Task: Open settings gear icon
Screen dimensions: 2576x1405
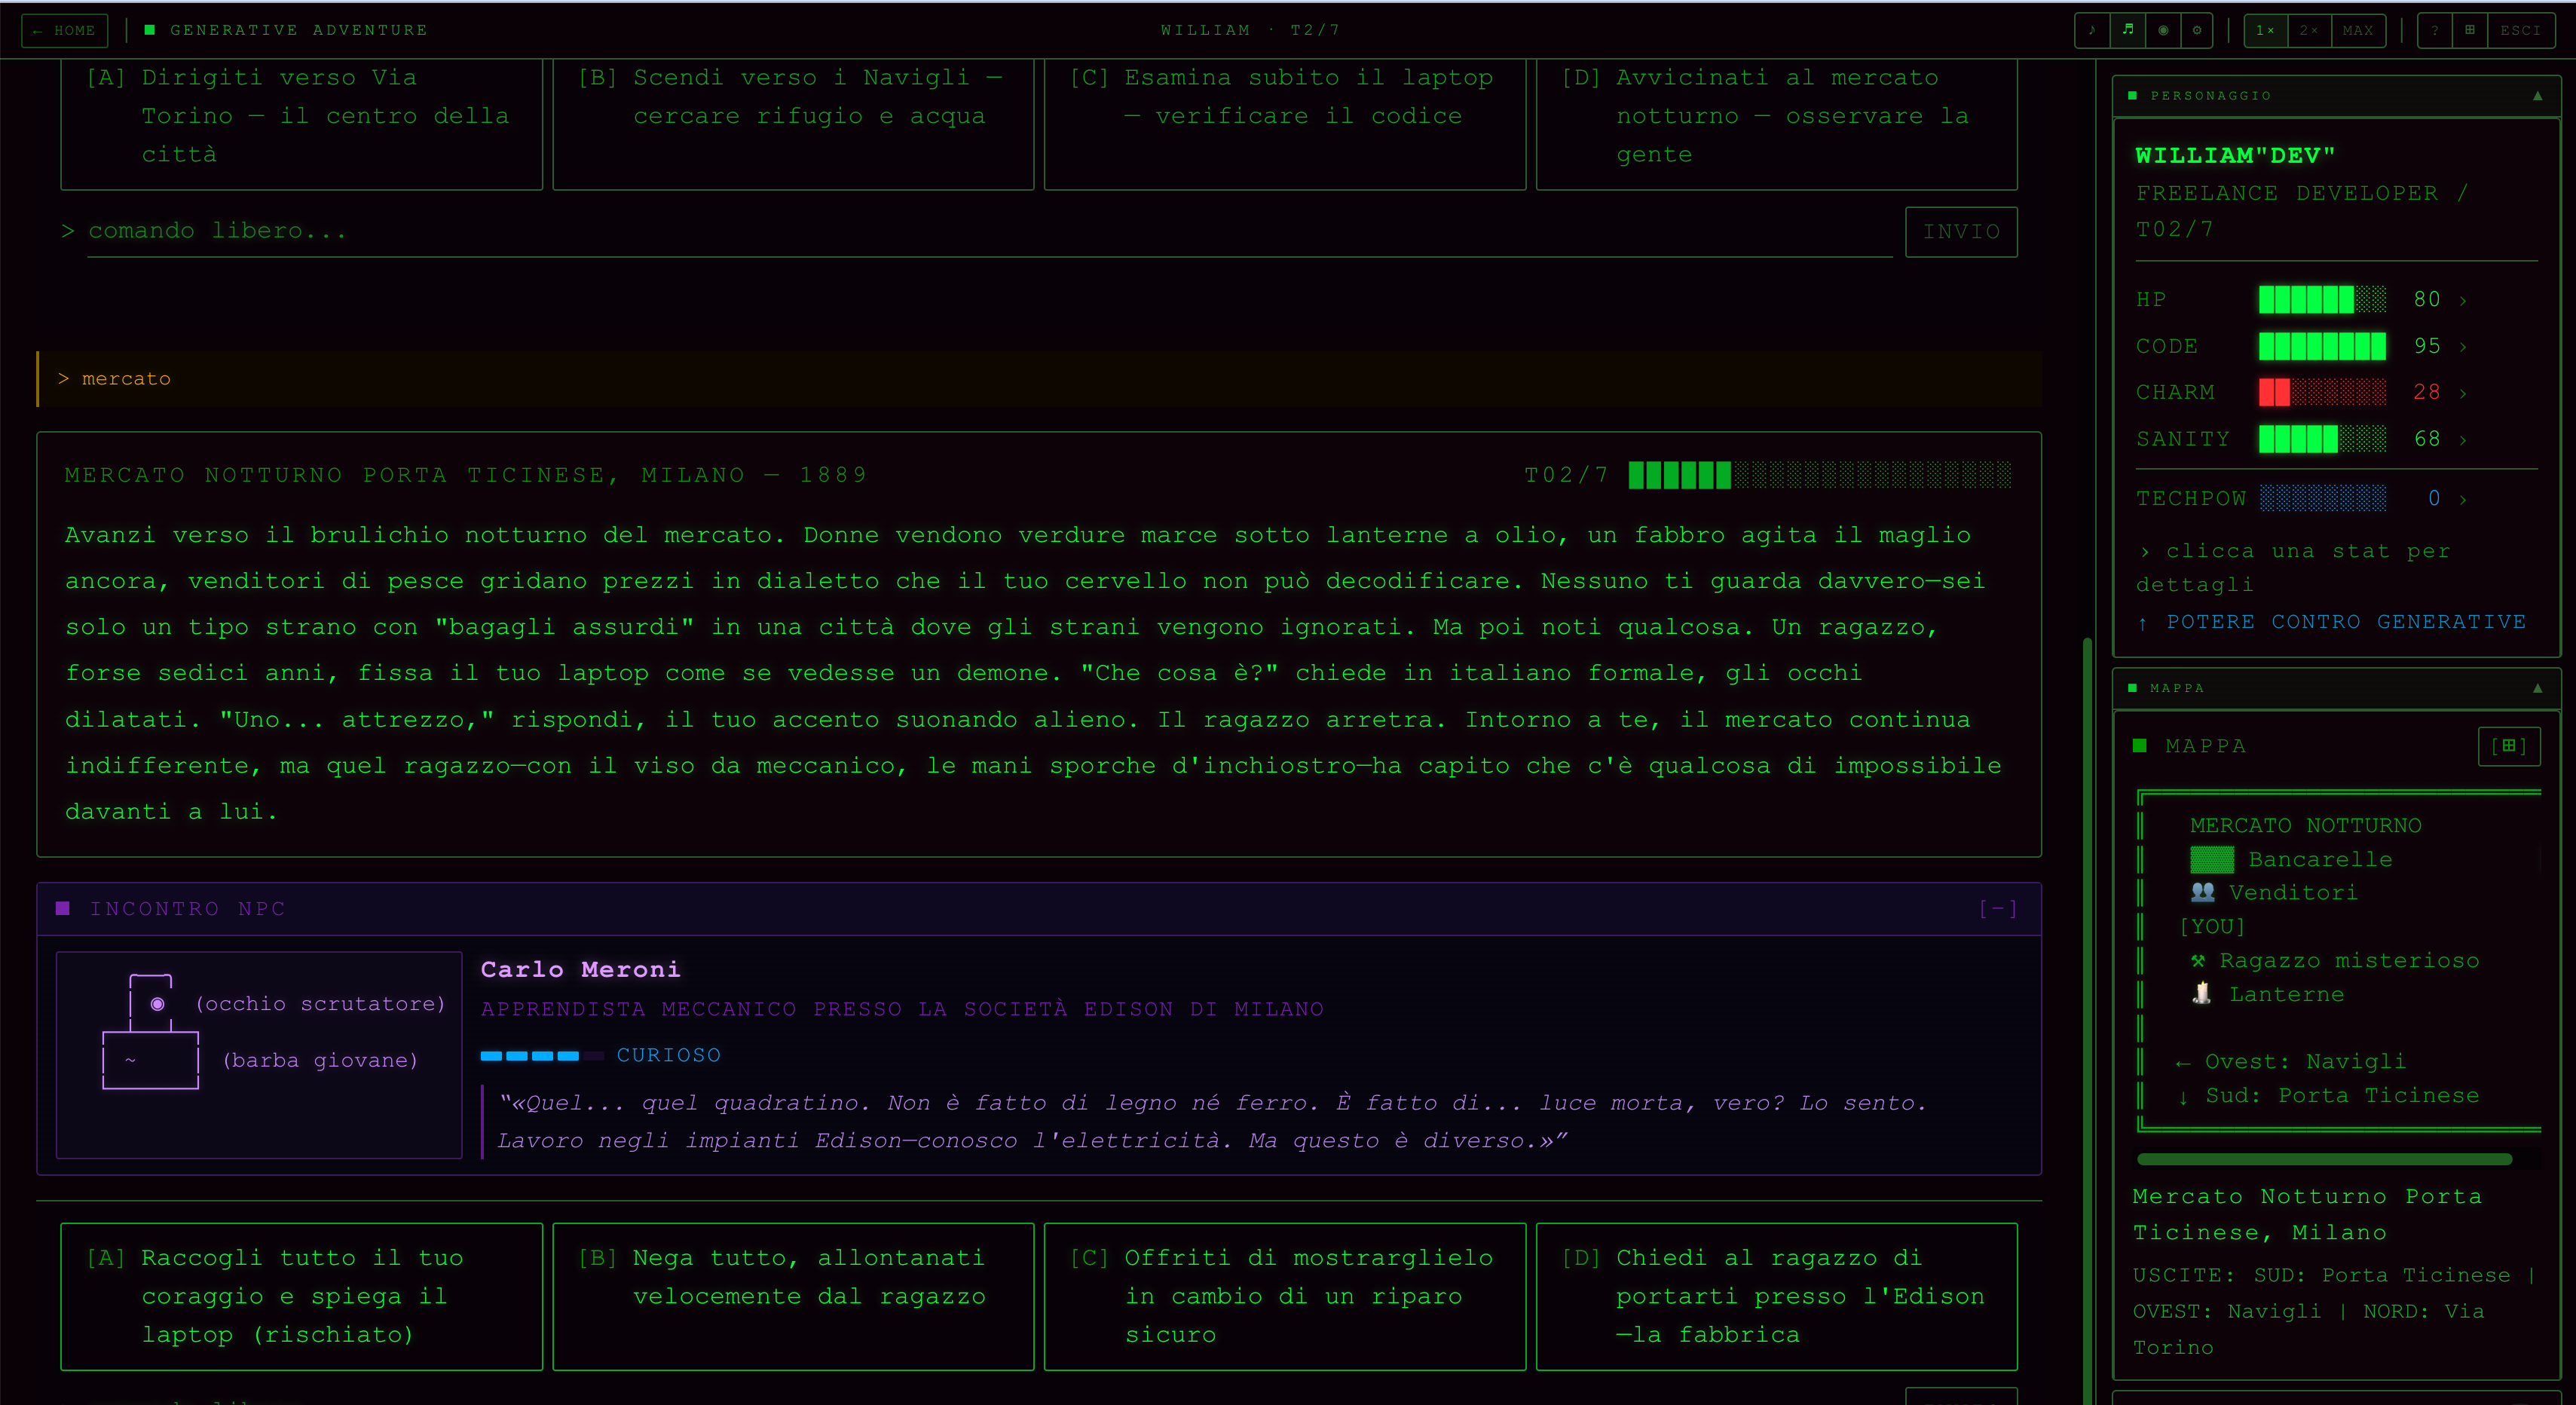Action: point(2197,30)
